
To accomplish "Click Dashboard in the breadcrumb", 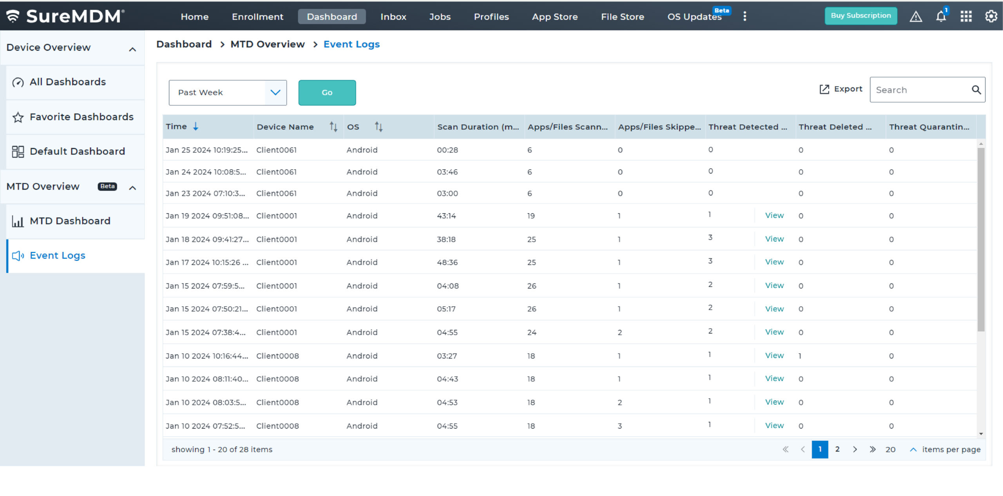I will point(184,44).
